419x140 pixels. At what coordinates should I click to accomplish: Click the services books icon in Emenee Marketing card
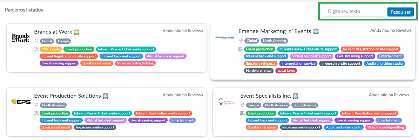click(x=241, y=49)
